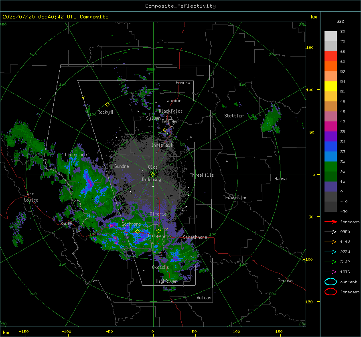Select the light gray 80-70 dBZ swatch
Image resolution: width=361 pixels, height=337 pixels.
(331, 36)
